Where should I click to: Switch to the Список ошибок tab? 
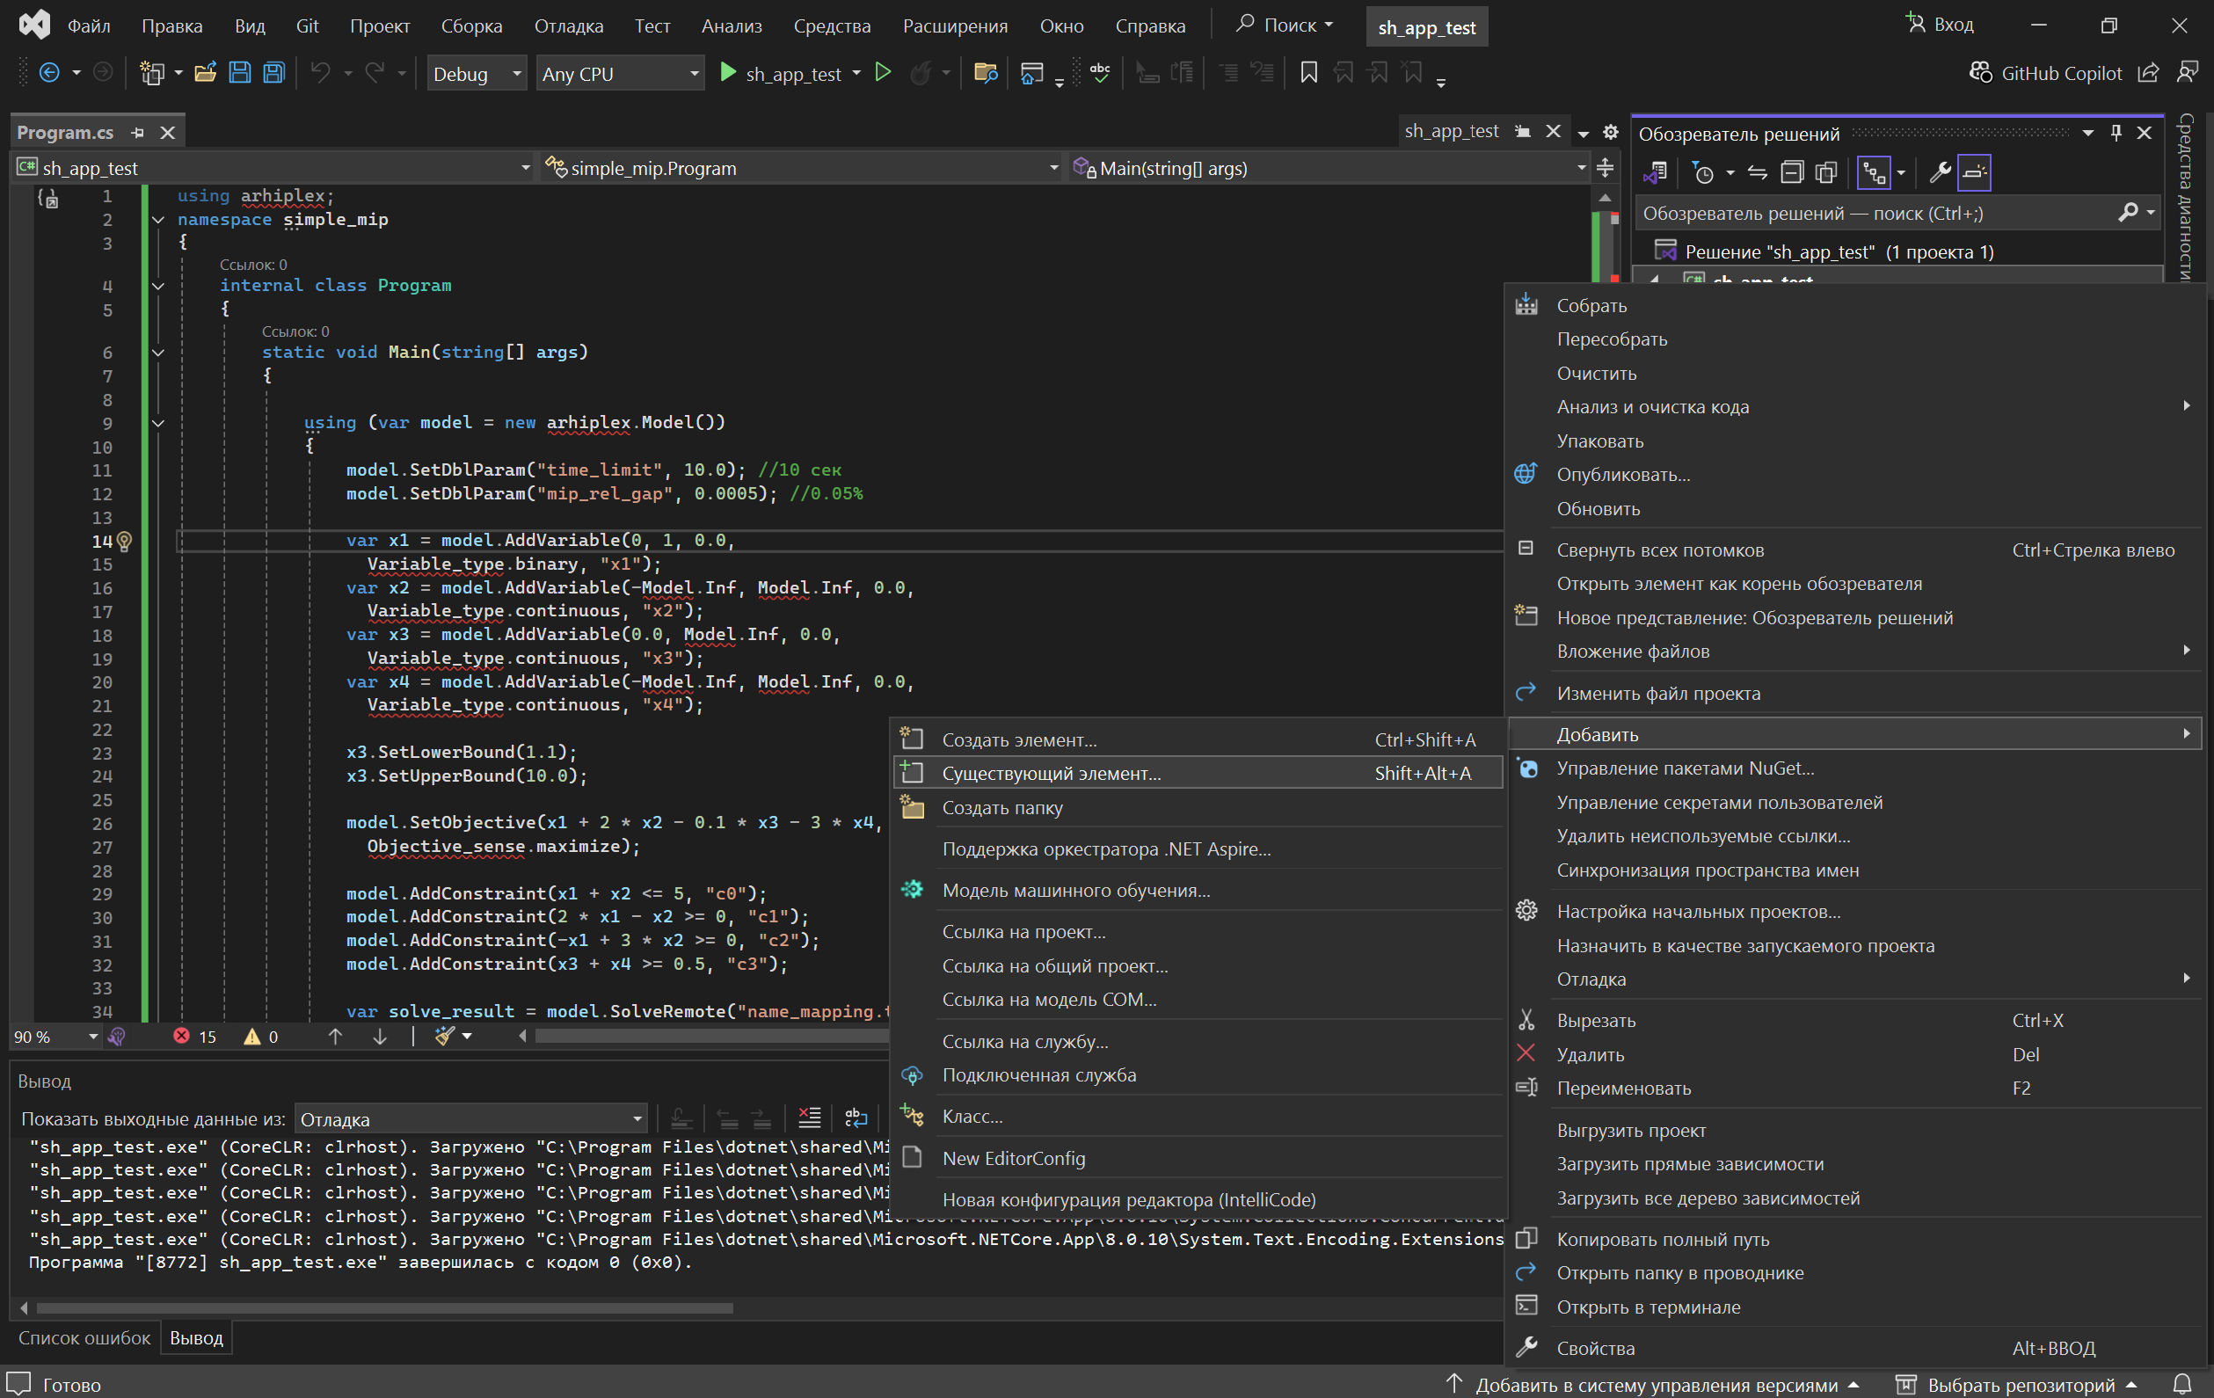[x=84, y=1337]
